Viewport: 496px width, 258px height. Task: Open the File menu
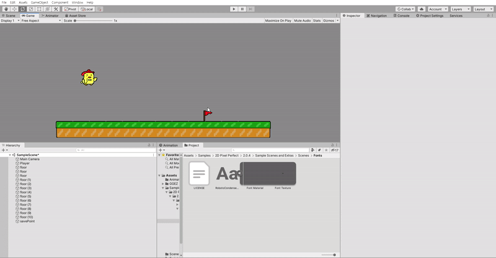coord(4,2)
